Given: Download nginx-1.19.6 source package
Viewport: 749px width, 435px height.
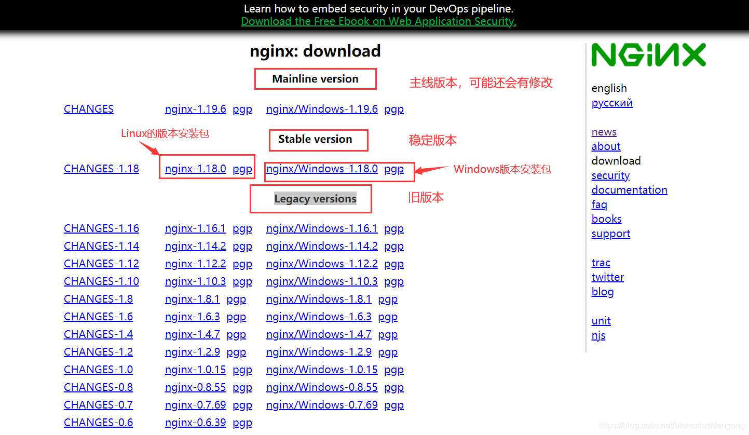Looking at the screenshot, I should point(196,109).
